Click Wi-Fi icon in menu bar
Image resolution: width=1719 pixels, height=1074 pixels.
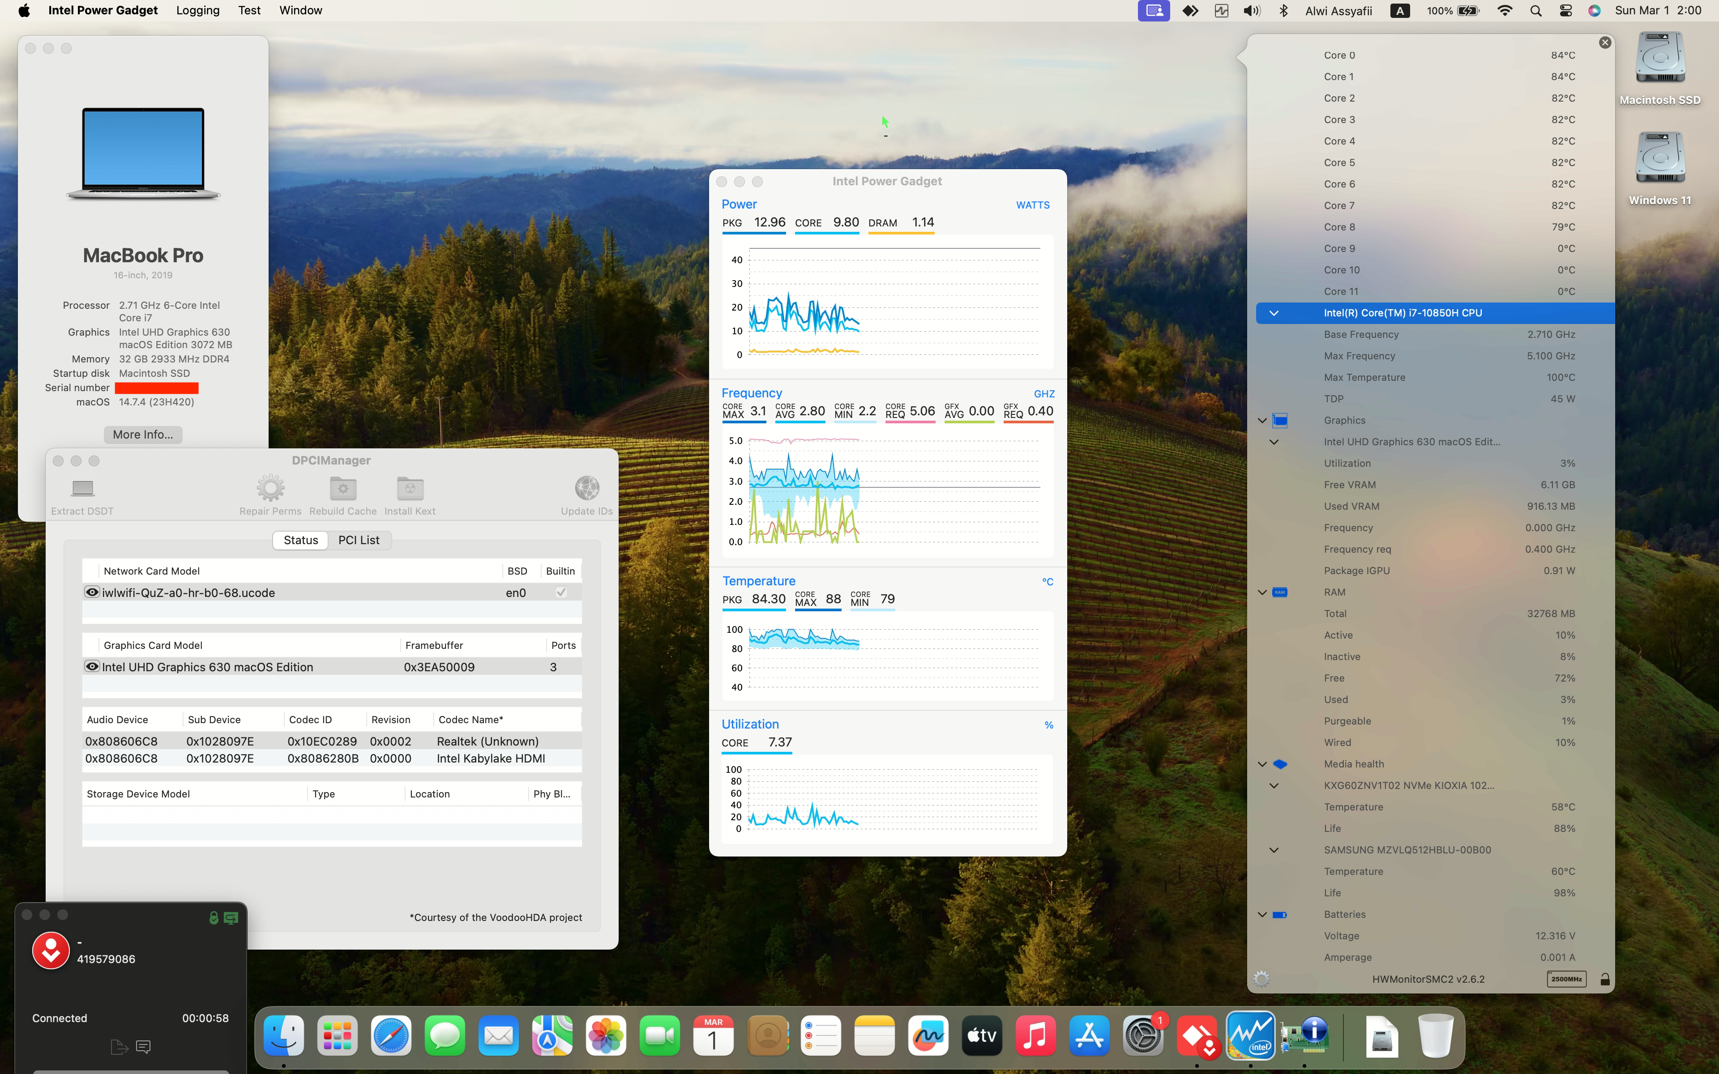click(1505, 11)
